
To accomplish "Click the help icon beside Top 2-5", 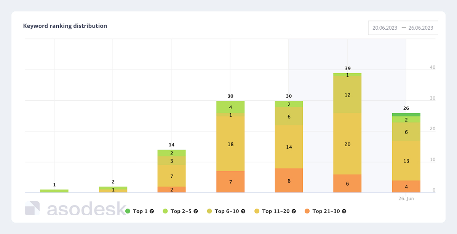I will tap(196, 211).
